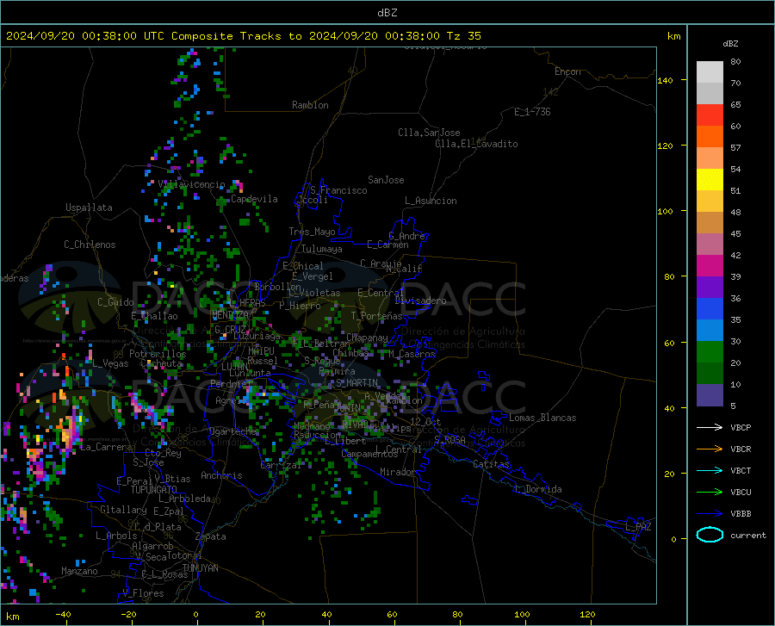The height and width of the screenshot is (626, 775).
Task: Click the S_Francisco label on map
Action: (338, 190)
